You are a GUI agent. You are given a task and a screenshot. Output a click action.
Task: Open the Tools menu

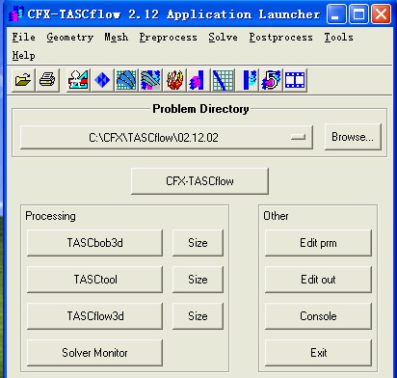(x=338, y=38)
